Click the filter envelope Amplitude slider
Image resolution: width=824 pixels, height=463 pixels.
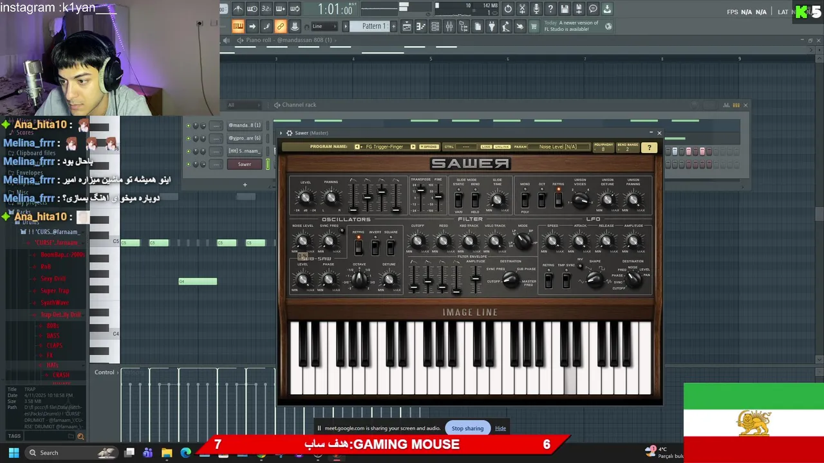(x=476, y=278)
